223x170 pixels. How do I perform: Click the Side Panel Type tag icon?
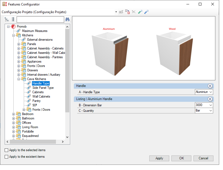click(29, 88)
